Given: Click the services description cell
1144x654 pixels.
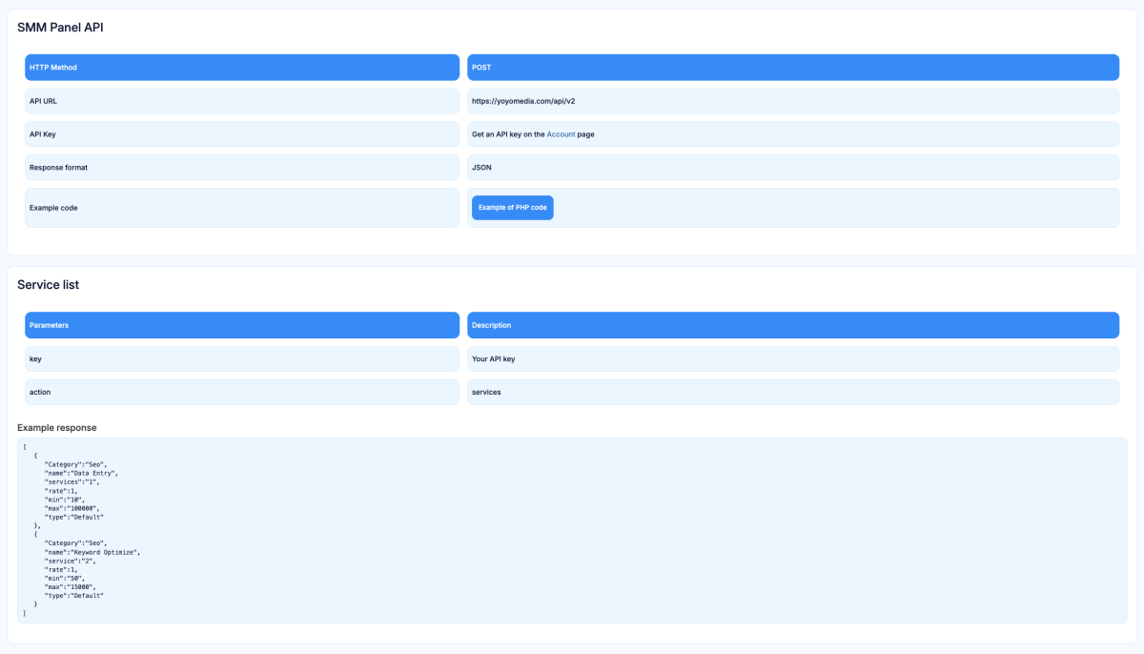Looking at the screenshot, I should (x=791, y=392).
